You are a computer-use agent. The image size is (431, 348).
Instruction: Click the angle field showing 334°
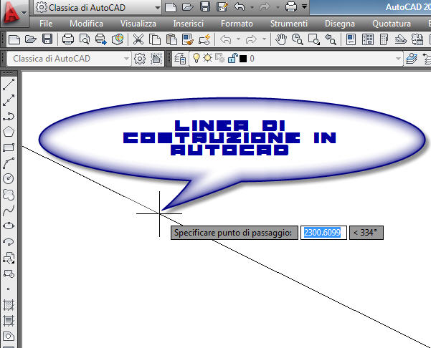tap(366, 233)
